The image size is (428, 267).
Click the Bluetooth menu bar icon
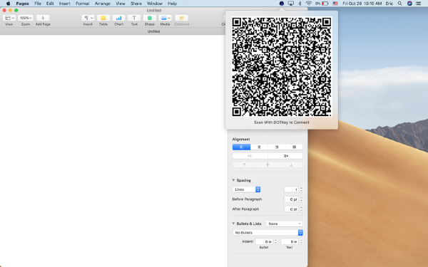point(300,4)
